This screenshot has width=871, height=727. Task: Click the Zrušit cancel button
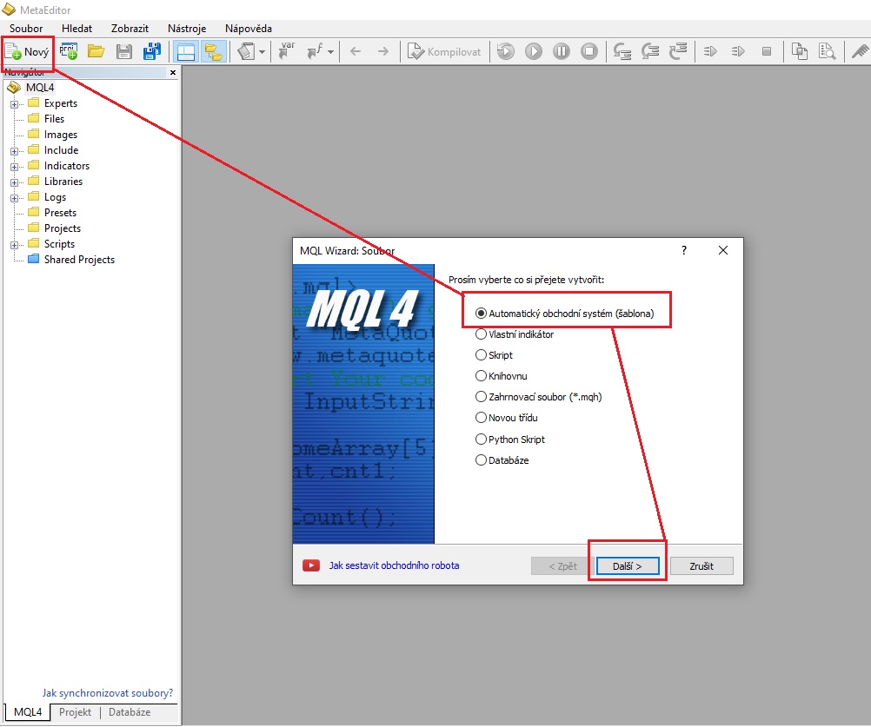(x=701, y=566)
